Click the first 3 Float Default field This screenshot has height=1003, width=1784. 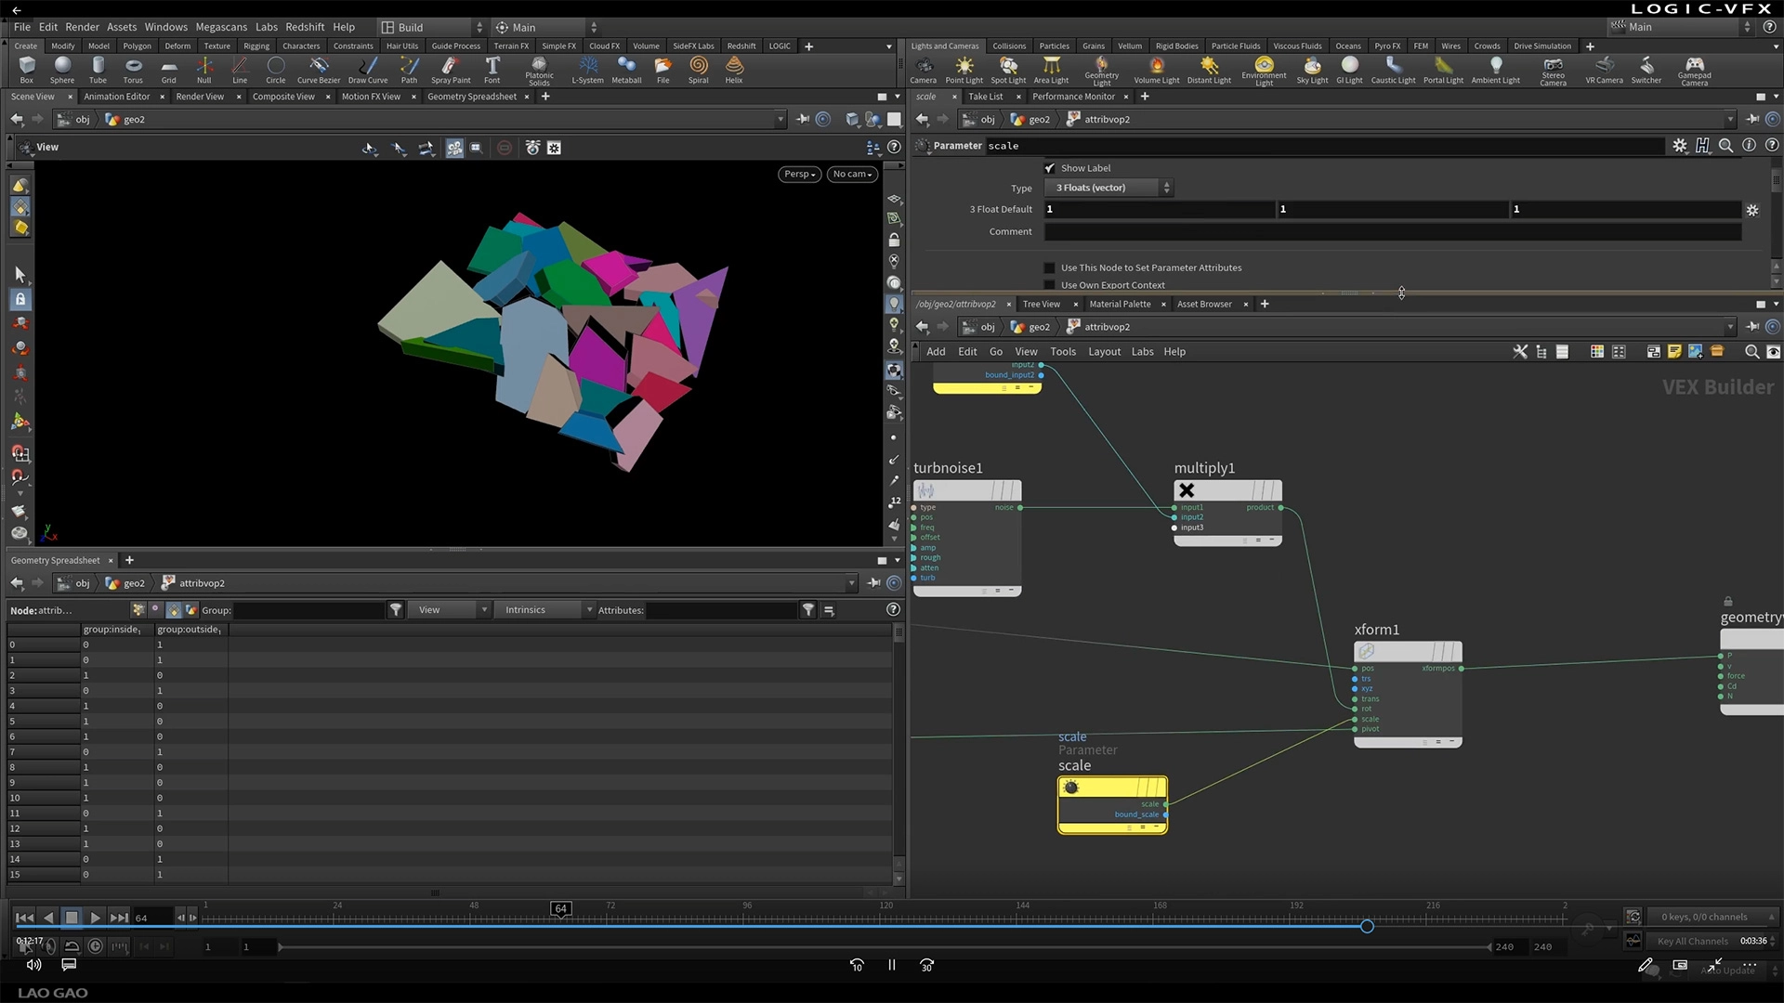tap(1158, 210)
